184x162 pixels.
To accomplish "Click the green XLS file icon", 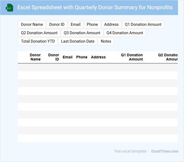I will click(10, 8).
